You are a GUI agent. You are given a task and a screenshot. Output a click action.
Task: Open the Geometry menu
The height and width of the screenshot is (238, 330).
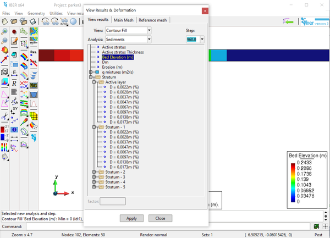click(x=36, y=13)
